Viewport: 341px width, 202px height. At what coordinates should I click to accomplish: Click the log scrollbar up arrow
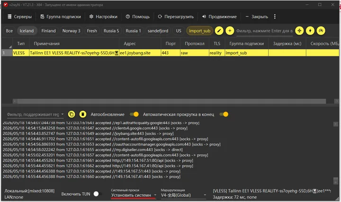click(x=335, y=124)
